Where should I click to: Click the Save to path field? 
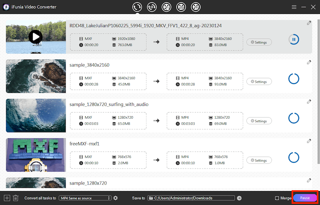pos(191,198)
